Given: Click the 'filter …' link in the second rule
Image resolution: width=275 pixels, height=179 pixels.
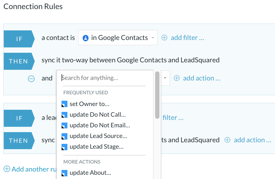Looking at the screenshot, I should tap(173, 117).
